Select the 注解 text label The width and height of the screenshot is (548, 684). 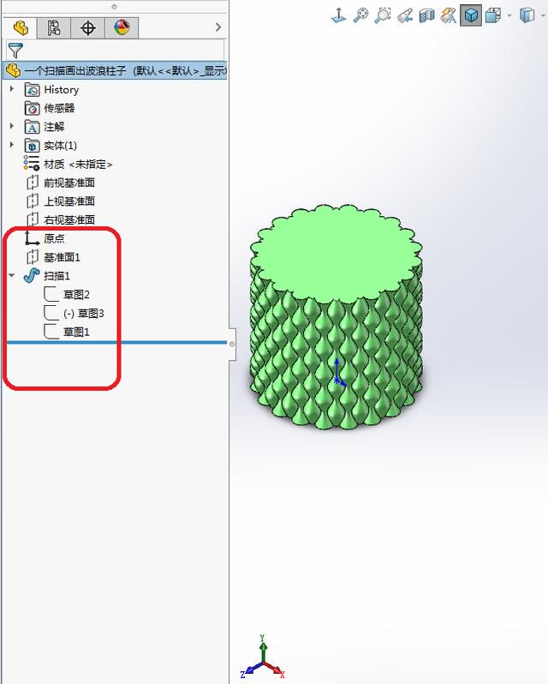pyautogui.click(x=54, y=127)
